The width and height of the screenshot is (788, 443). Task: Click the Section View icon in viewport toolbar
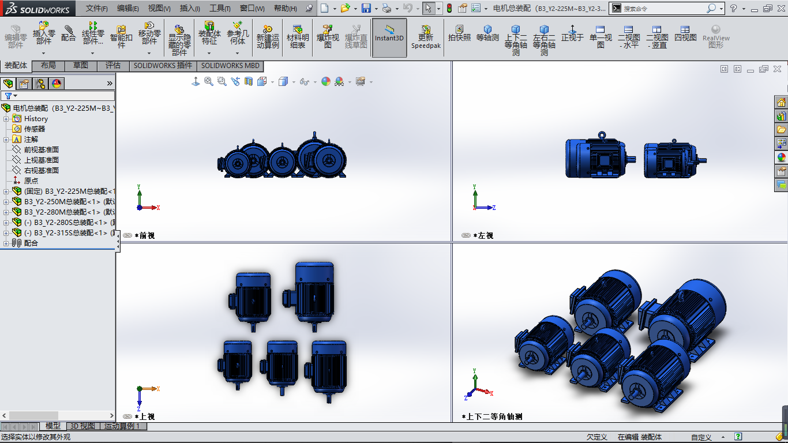pyautogui.click(x=248, y=82)
